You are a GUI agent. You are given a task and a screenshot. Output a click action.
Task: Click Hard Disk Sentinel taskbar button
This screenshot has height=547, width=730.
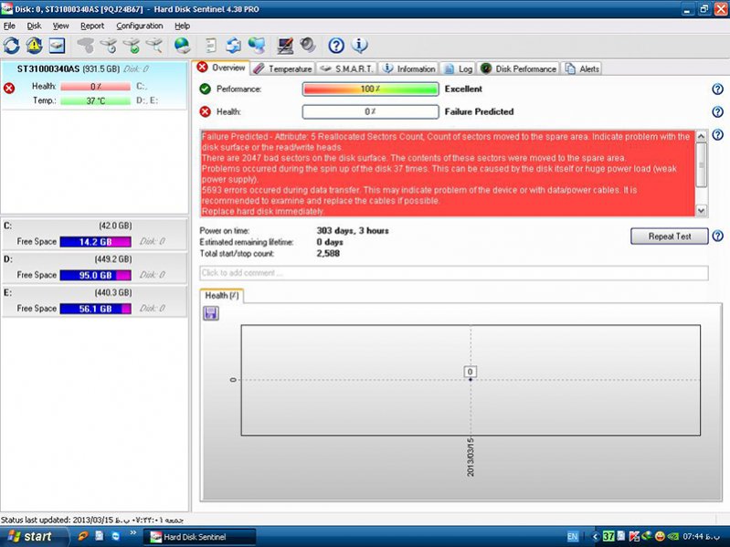pos(199,537)
